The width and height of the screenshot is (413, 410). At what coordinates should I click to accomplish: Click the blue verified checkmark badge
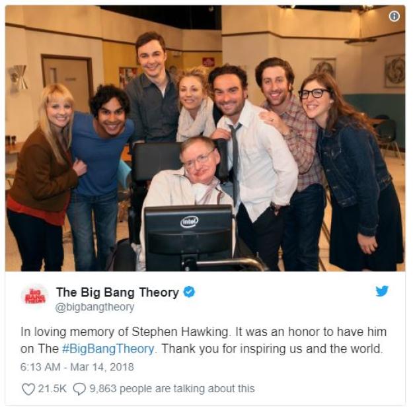pyautogui.click(x=189, y=292)
